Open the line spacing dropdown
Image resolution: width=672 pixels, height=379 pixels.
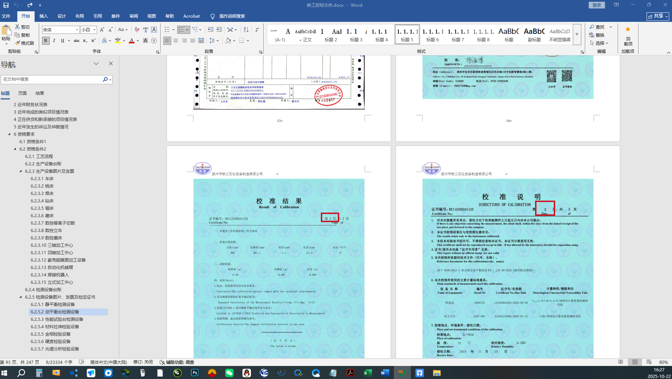pos(214,41)
